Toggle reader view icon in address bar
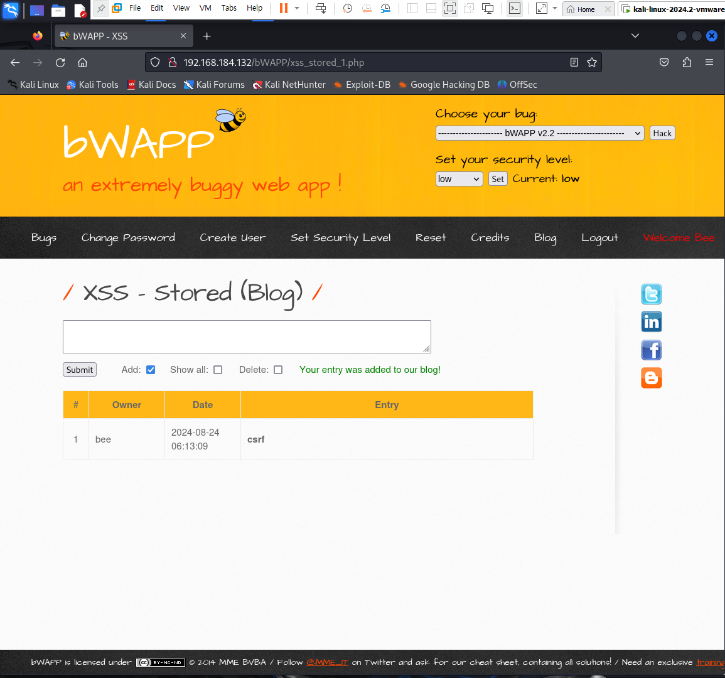 tap(574, 62)
